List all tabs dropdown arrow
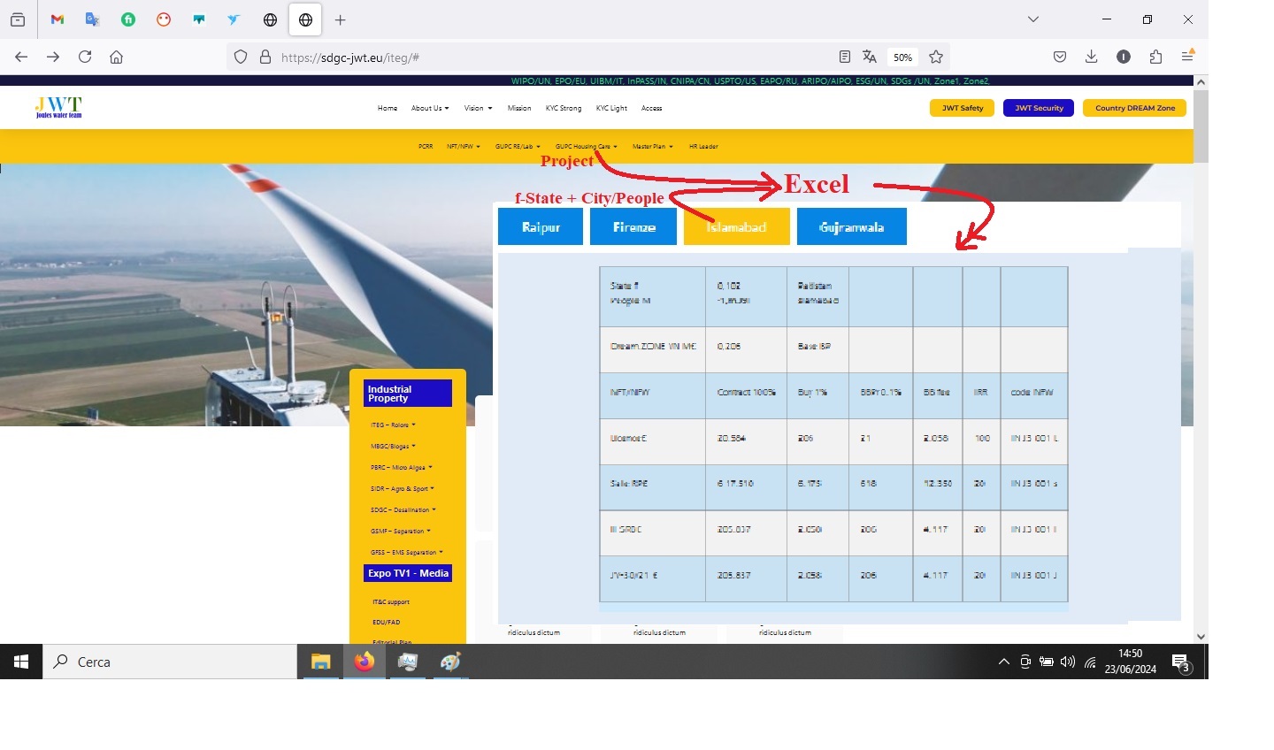 click(1032, 19)
